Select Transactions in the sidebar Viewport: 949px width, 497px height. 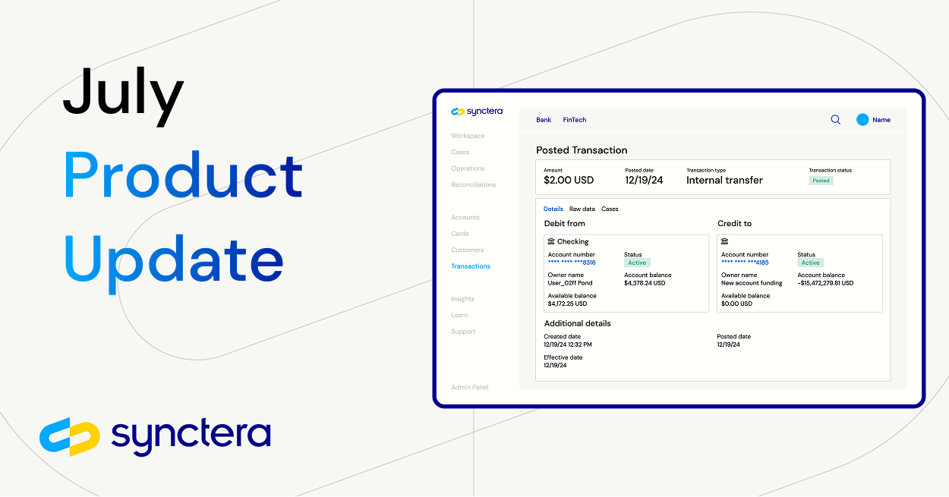[471, 266]
